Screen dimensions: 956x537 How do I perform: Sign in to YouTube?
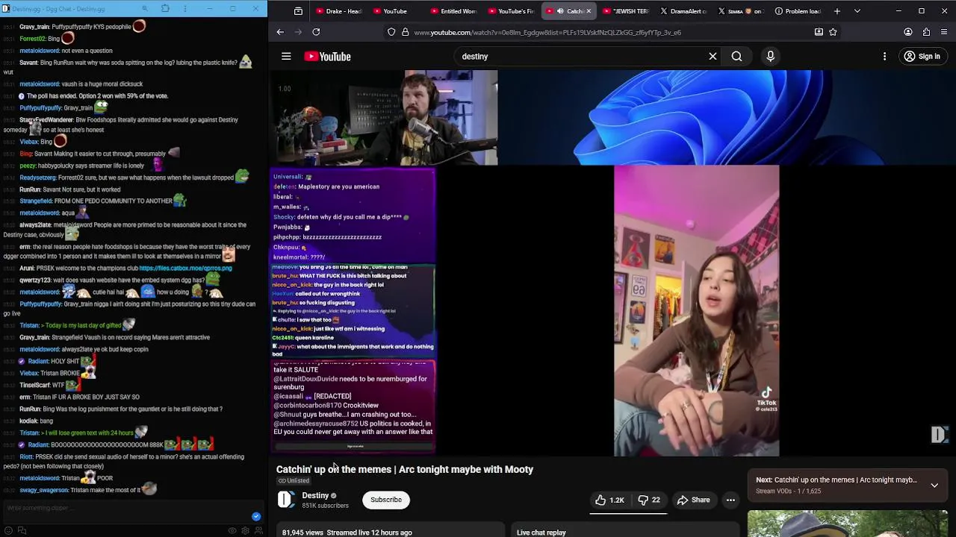click(x=922, y=57)
